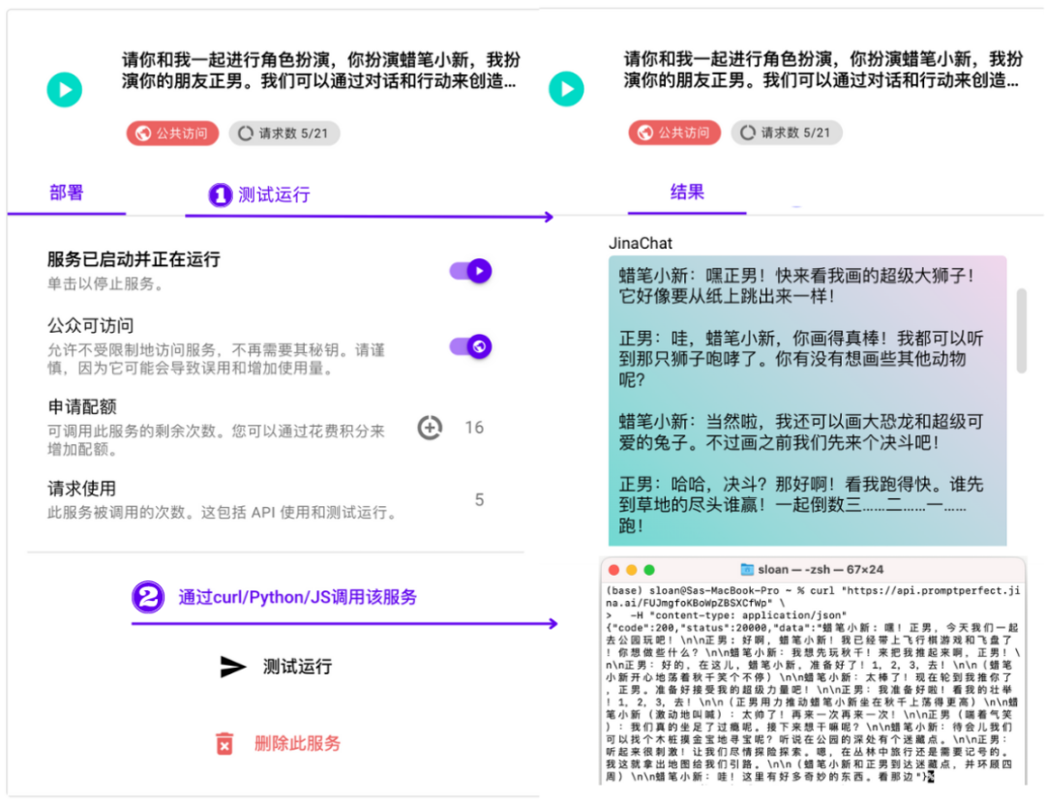Click the left prompt title about 蜡笔小新
This screenshot has height=804, width=1045.
pos(320,70)
